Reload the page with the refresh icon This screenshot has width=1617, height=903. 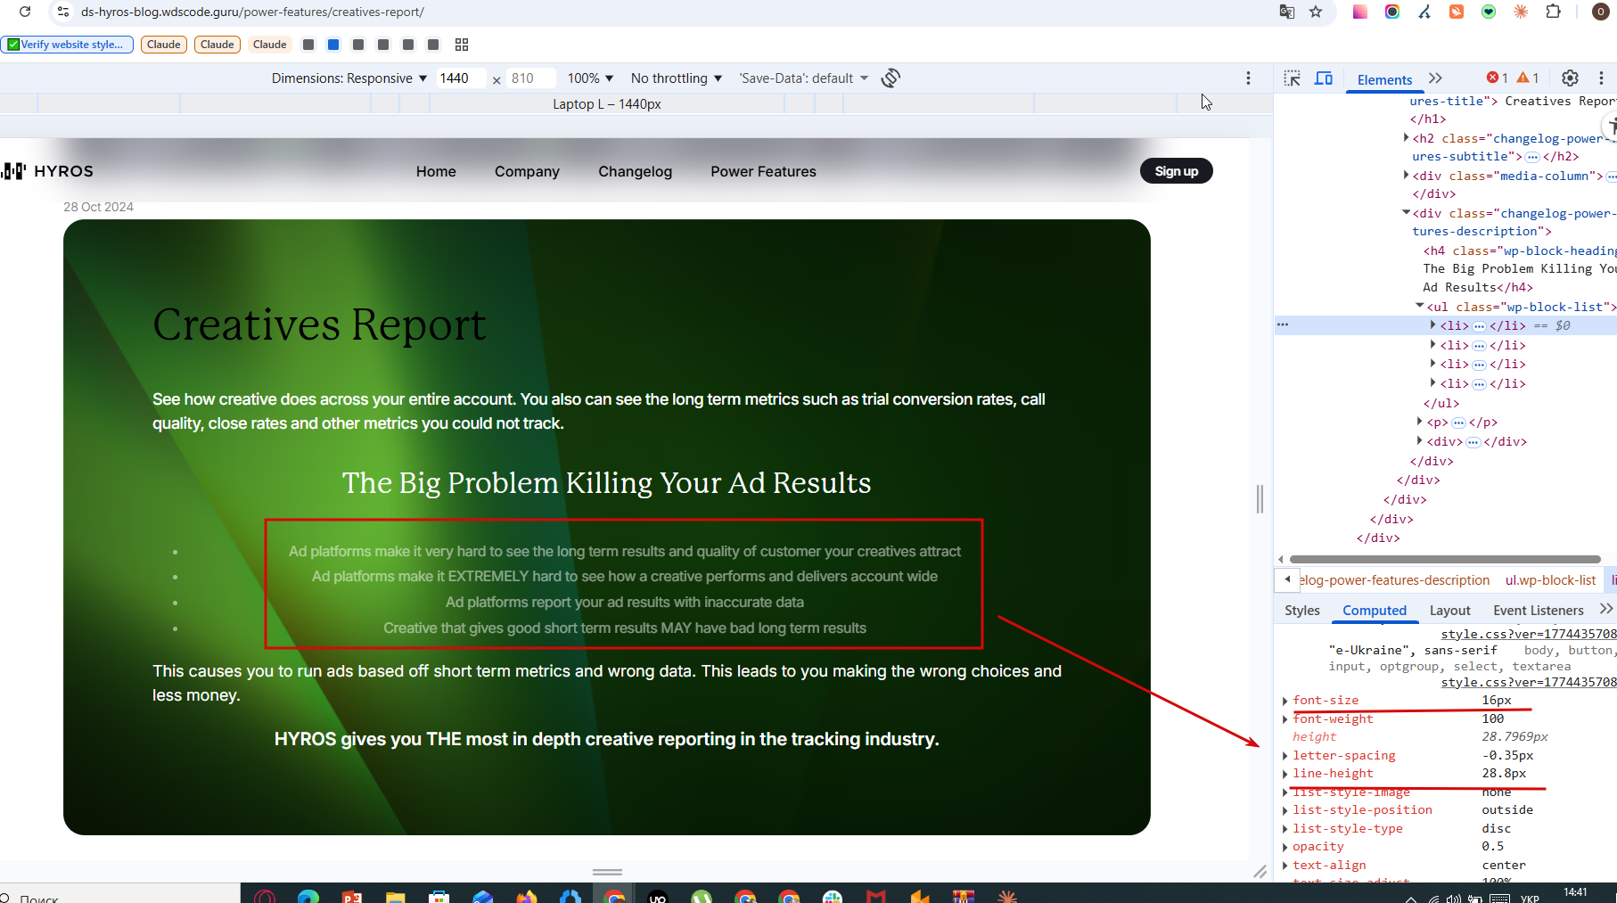25,12
